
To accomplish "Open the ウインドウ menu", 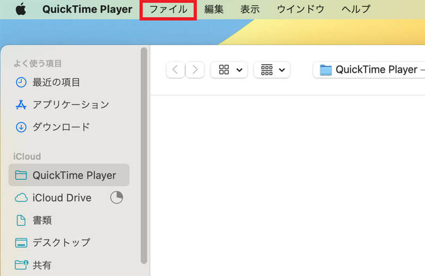I will (301, 10).
